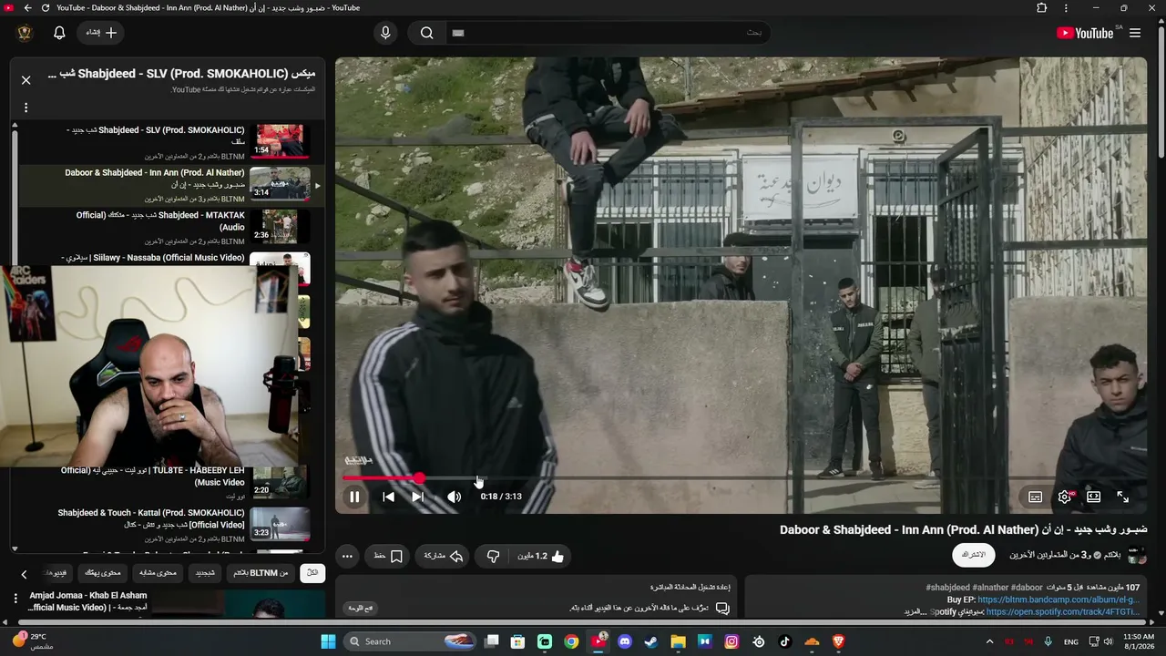Select the 'شبجديد' filter chip
The width and height of the screenshot is (1166, 656).
tap(205, 573)
